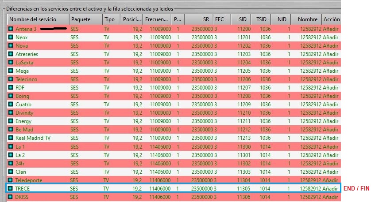Select the Telecinco service name
Image resolution: width=371 pixels, height=202 pixels.
pyautogui.click(x=26, y=79)
